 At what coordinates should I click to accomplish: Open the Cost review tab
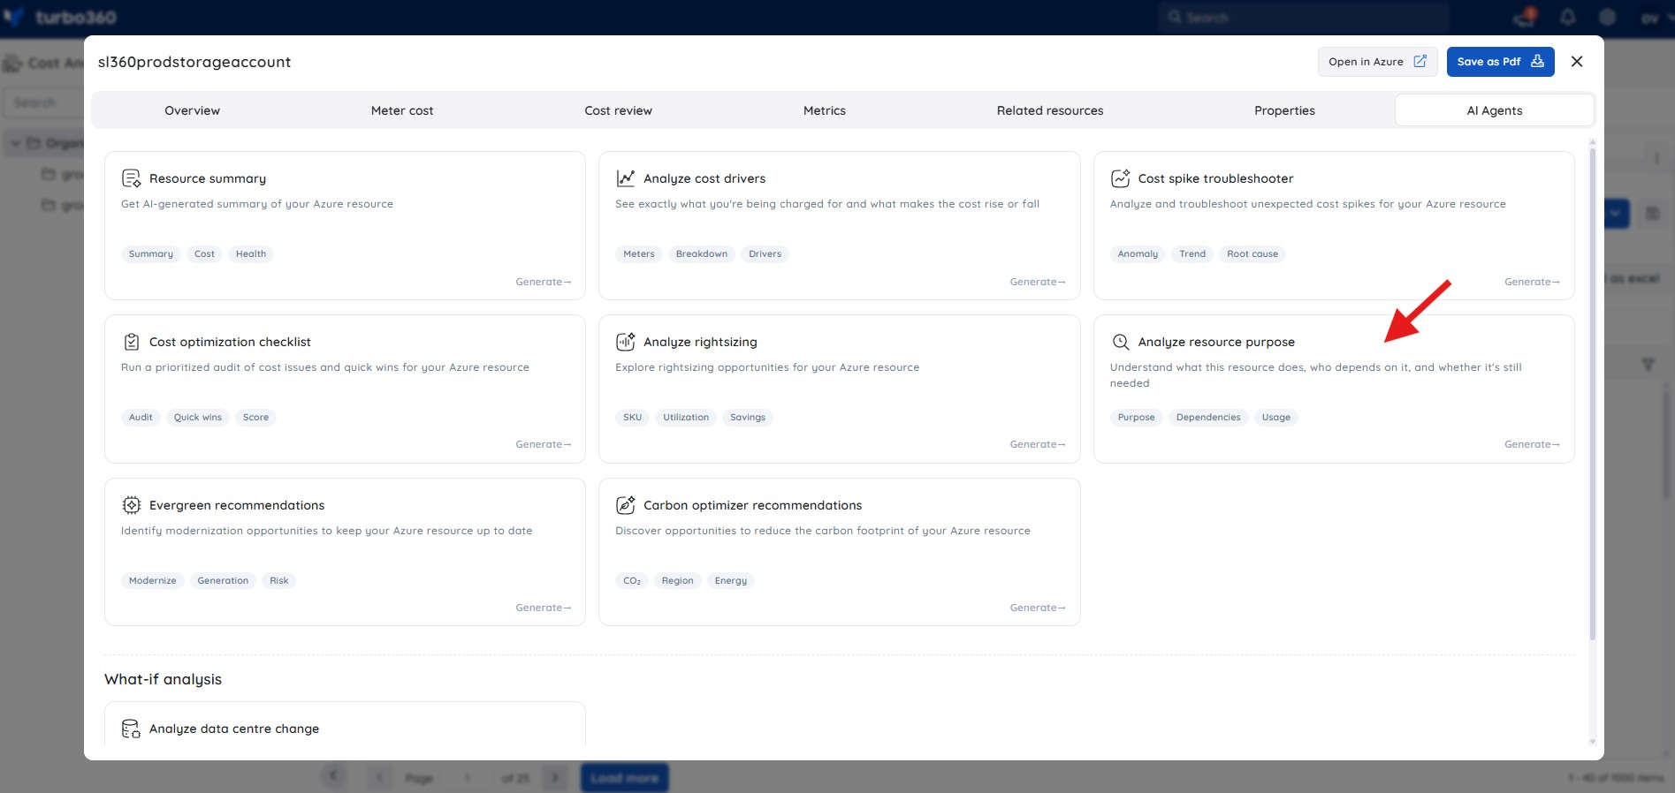point(618,110)
